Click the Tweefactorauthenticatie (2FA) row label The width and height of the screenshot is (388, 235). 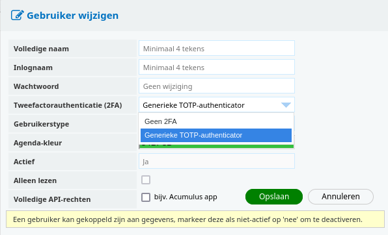[68, 105]
